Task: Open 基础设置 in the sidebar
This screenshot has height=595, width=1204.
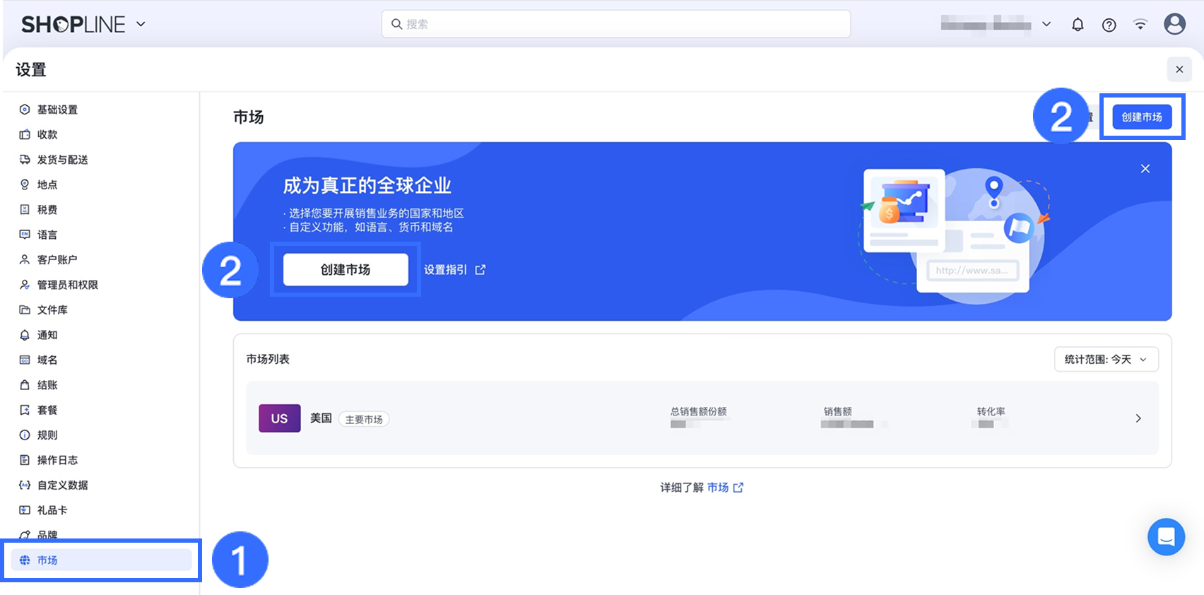Action: coord(102,110)
